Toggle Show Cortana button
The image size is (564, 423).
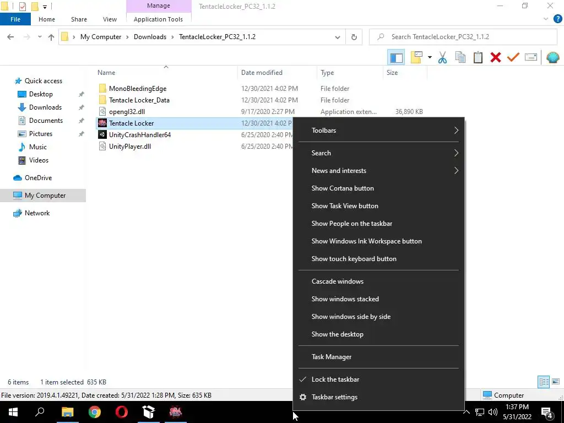378,188
